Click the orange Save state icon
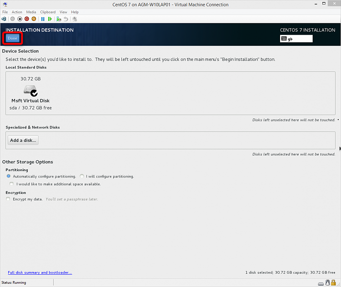Screen dimensions: 341x287 coord(34,19)
